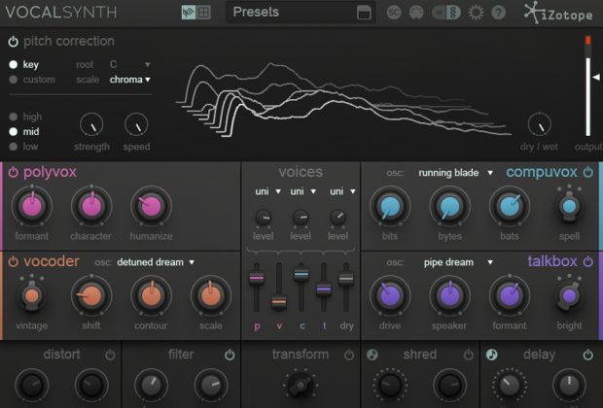Open the running blade oscillator dropdown
This screenshot has height=408, width=603.
pos(456,173)
